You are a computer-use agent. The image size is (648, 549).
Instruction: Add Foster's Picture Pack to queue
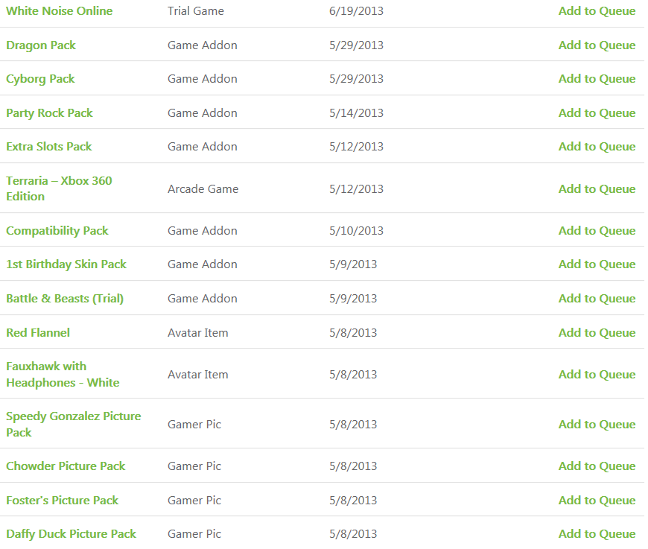pos(597,501)
